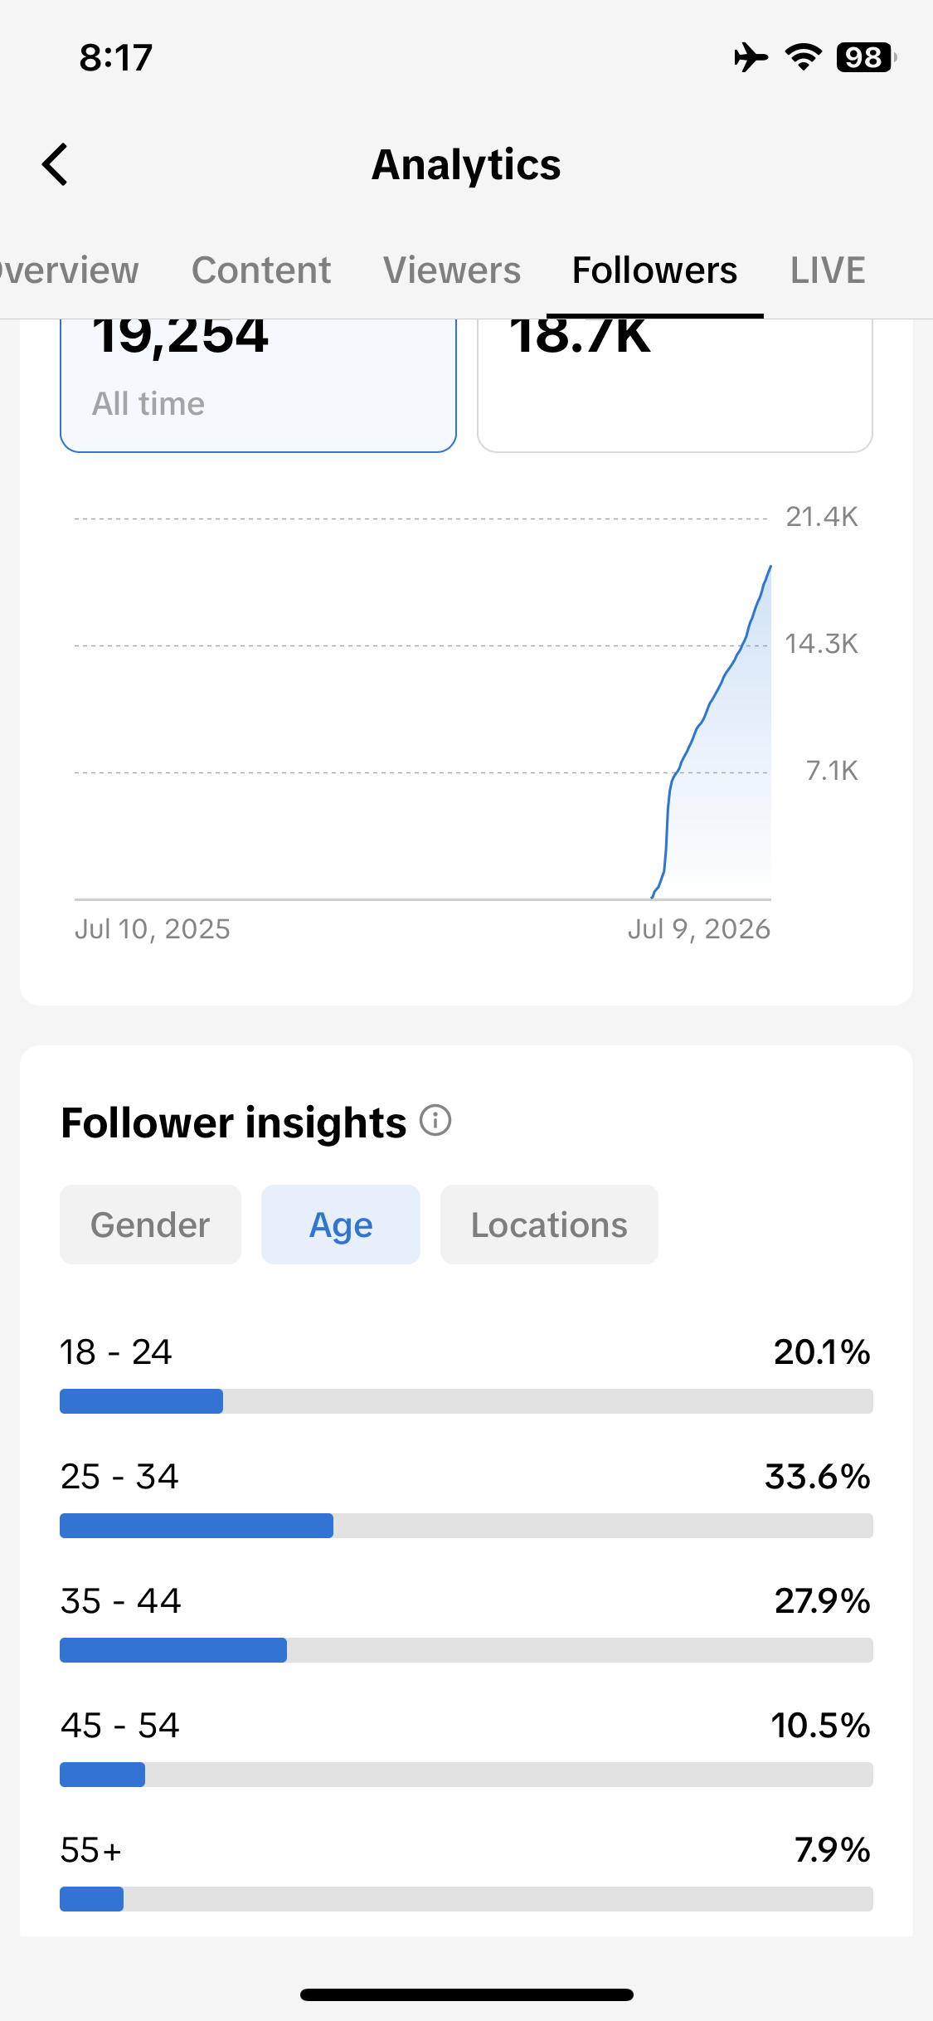Switch to the Overview tab
933x2021 pixels.
click(70, 270)
